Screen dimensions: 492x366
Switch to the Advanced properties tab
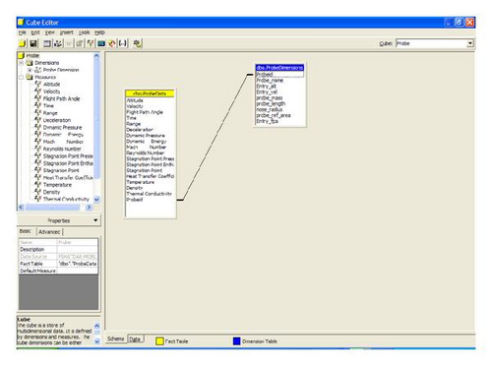click(49, 232)
